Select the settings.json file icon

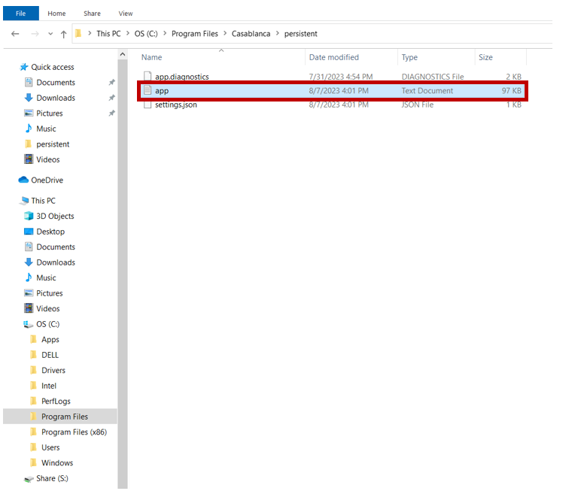coord(148,105)
